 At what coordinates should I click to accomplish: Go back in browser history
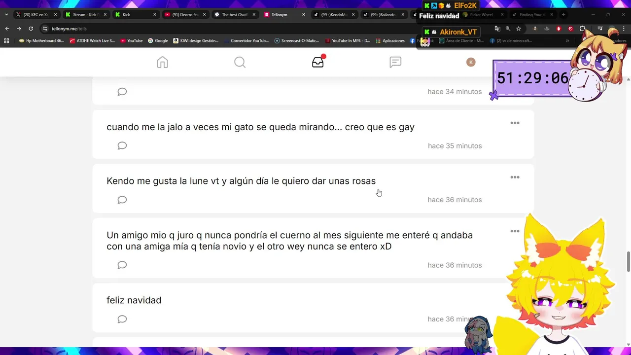pos(7,29)
